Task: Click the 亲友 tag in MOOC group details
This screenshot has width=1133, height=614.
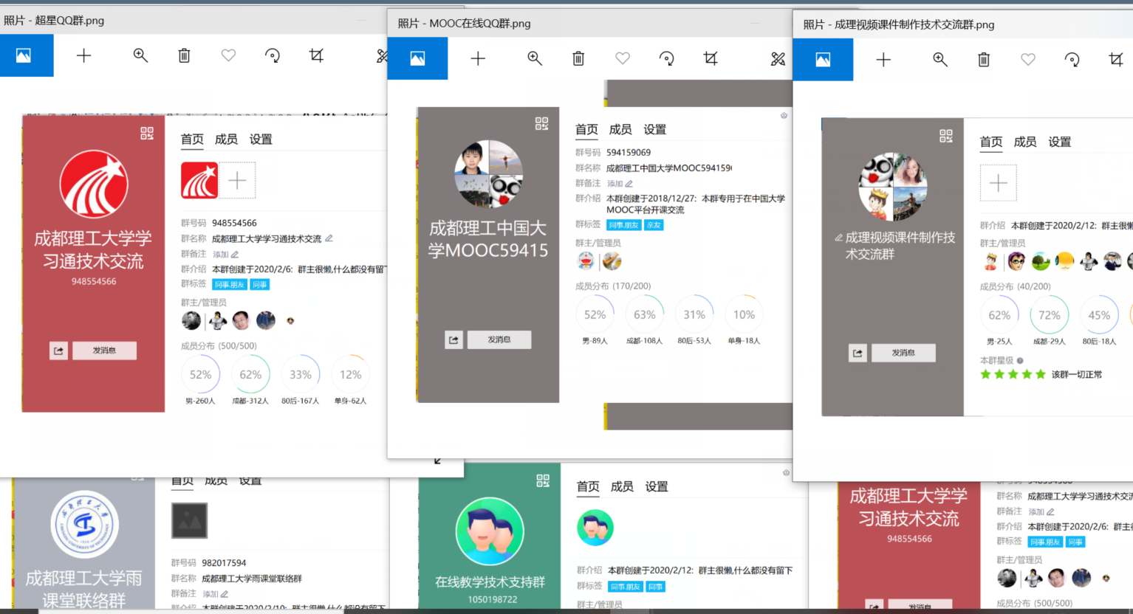Action: click(654, 225)
